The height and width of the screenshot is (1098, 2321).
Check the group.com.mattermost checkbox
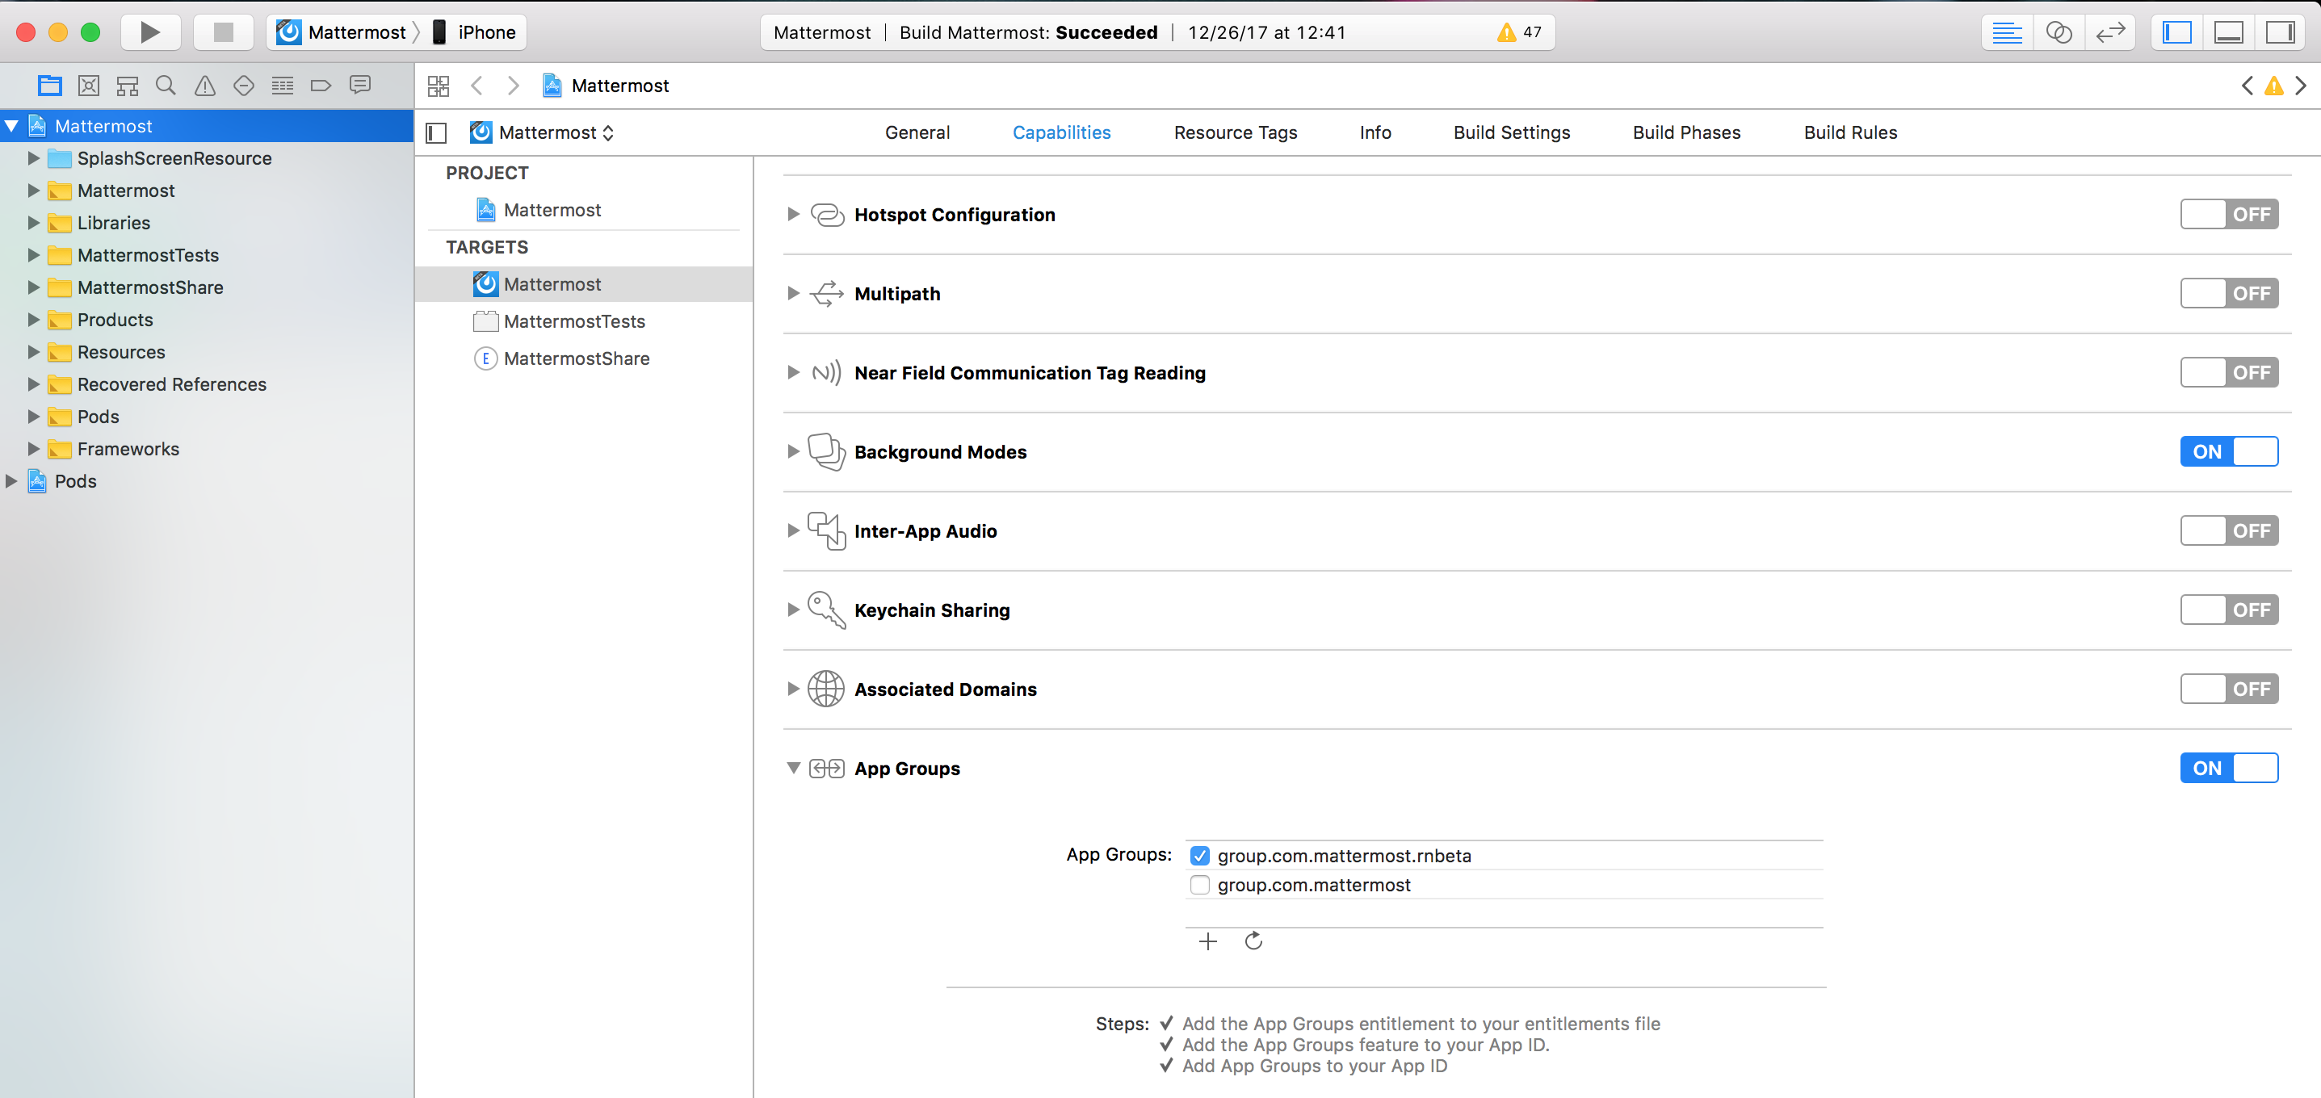tap(1199, 885)
